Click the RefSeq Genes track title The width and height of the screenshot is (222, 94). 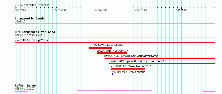pyautogui.click(x=25, y=86)
